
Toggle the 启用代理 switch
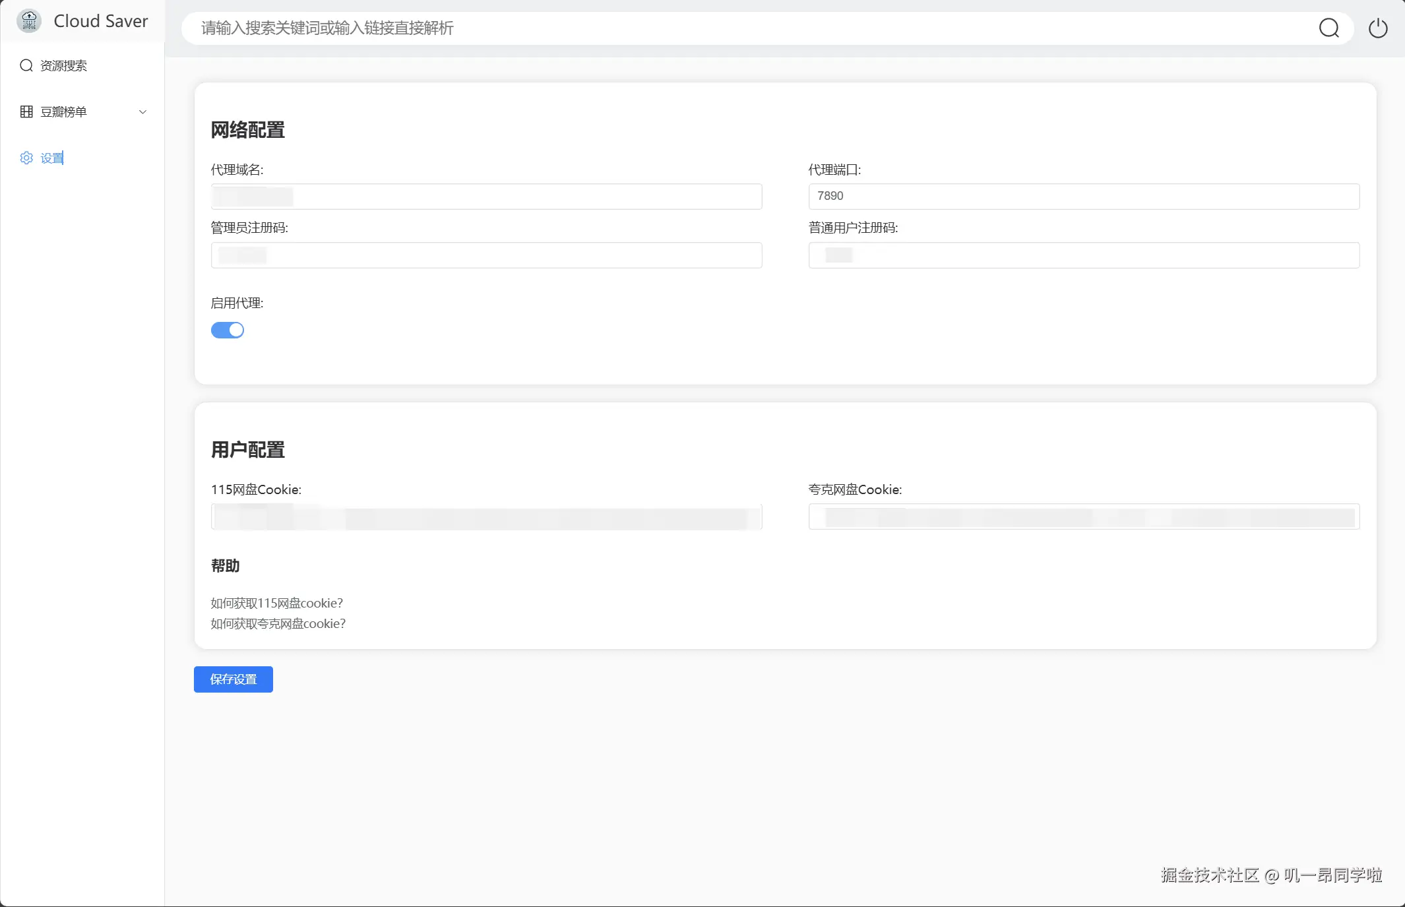pos(228,330)
